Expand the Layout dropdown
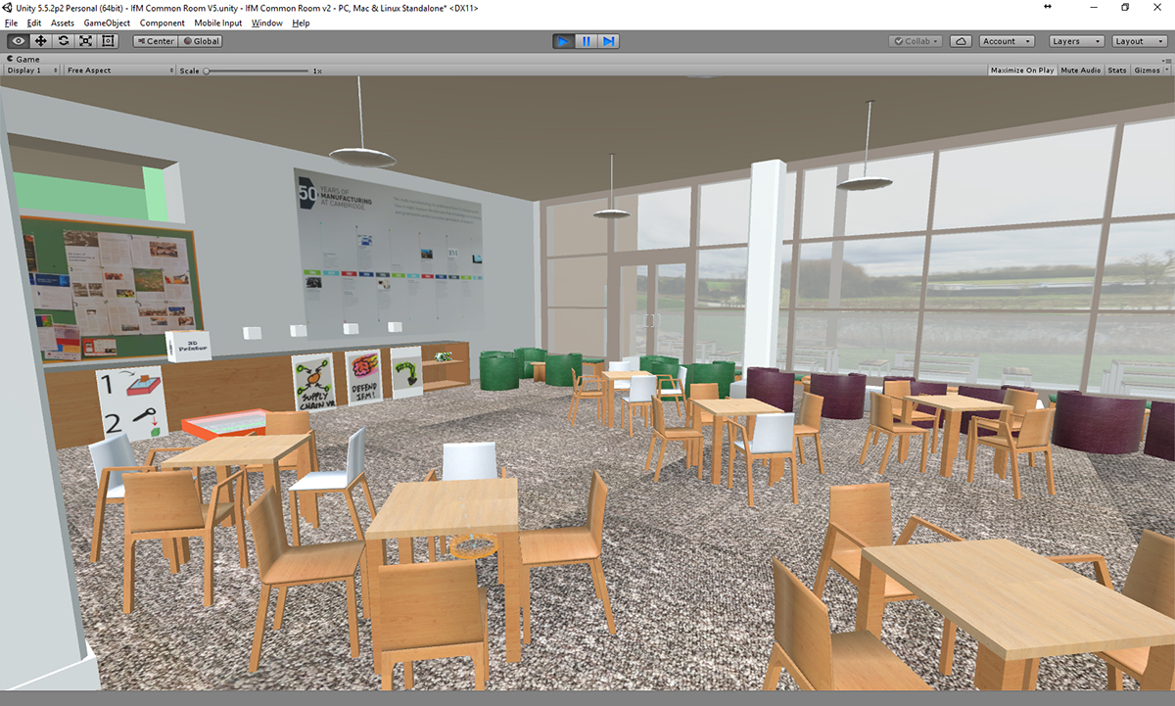 coord(1139,41)
